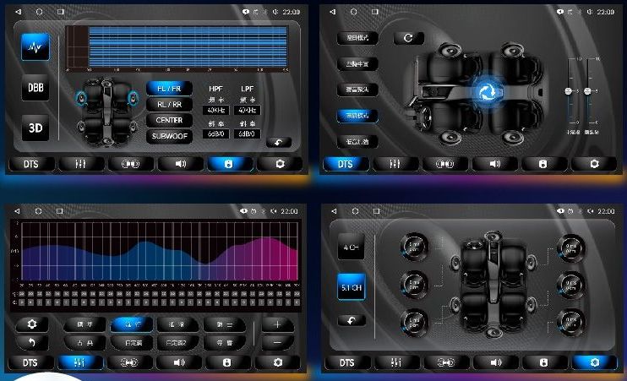
Task: Click the circular reset arrow in DTS screen
Action: tap(409, 38)
